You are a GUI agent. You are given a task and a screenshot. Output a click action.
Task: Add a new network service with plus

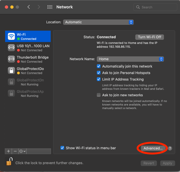tap(8, 151)
